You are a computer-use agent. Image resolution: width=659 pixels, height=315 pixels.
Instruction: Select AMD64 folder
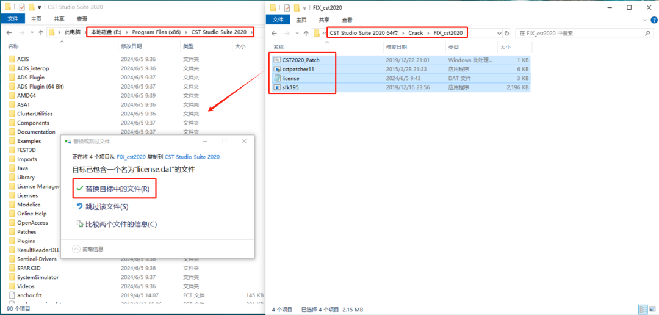click(x=26, y=95)
